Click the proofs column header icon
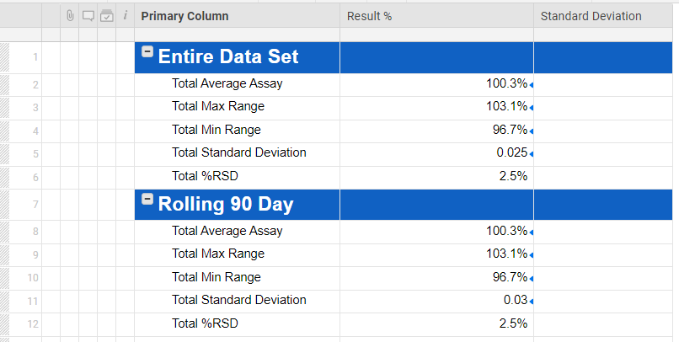This screenshot has height=342, width=679. pyautogui.click(x=106, y=16)
